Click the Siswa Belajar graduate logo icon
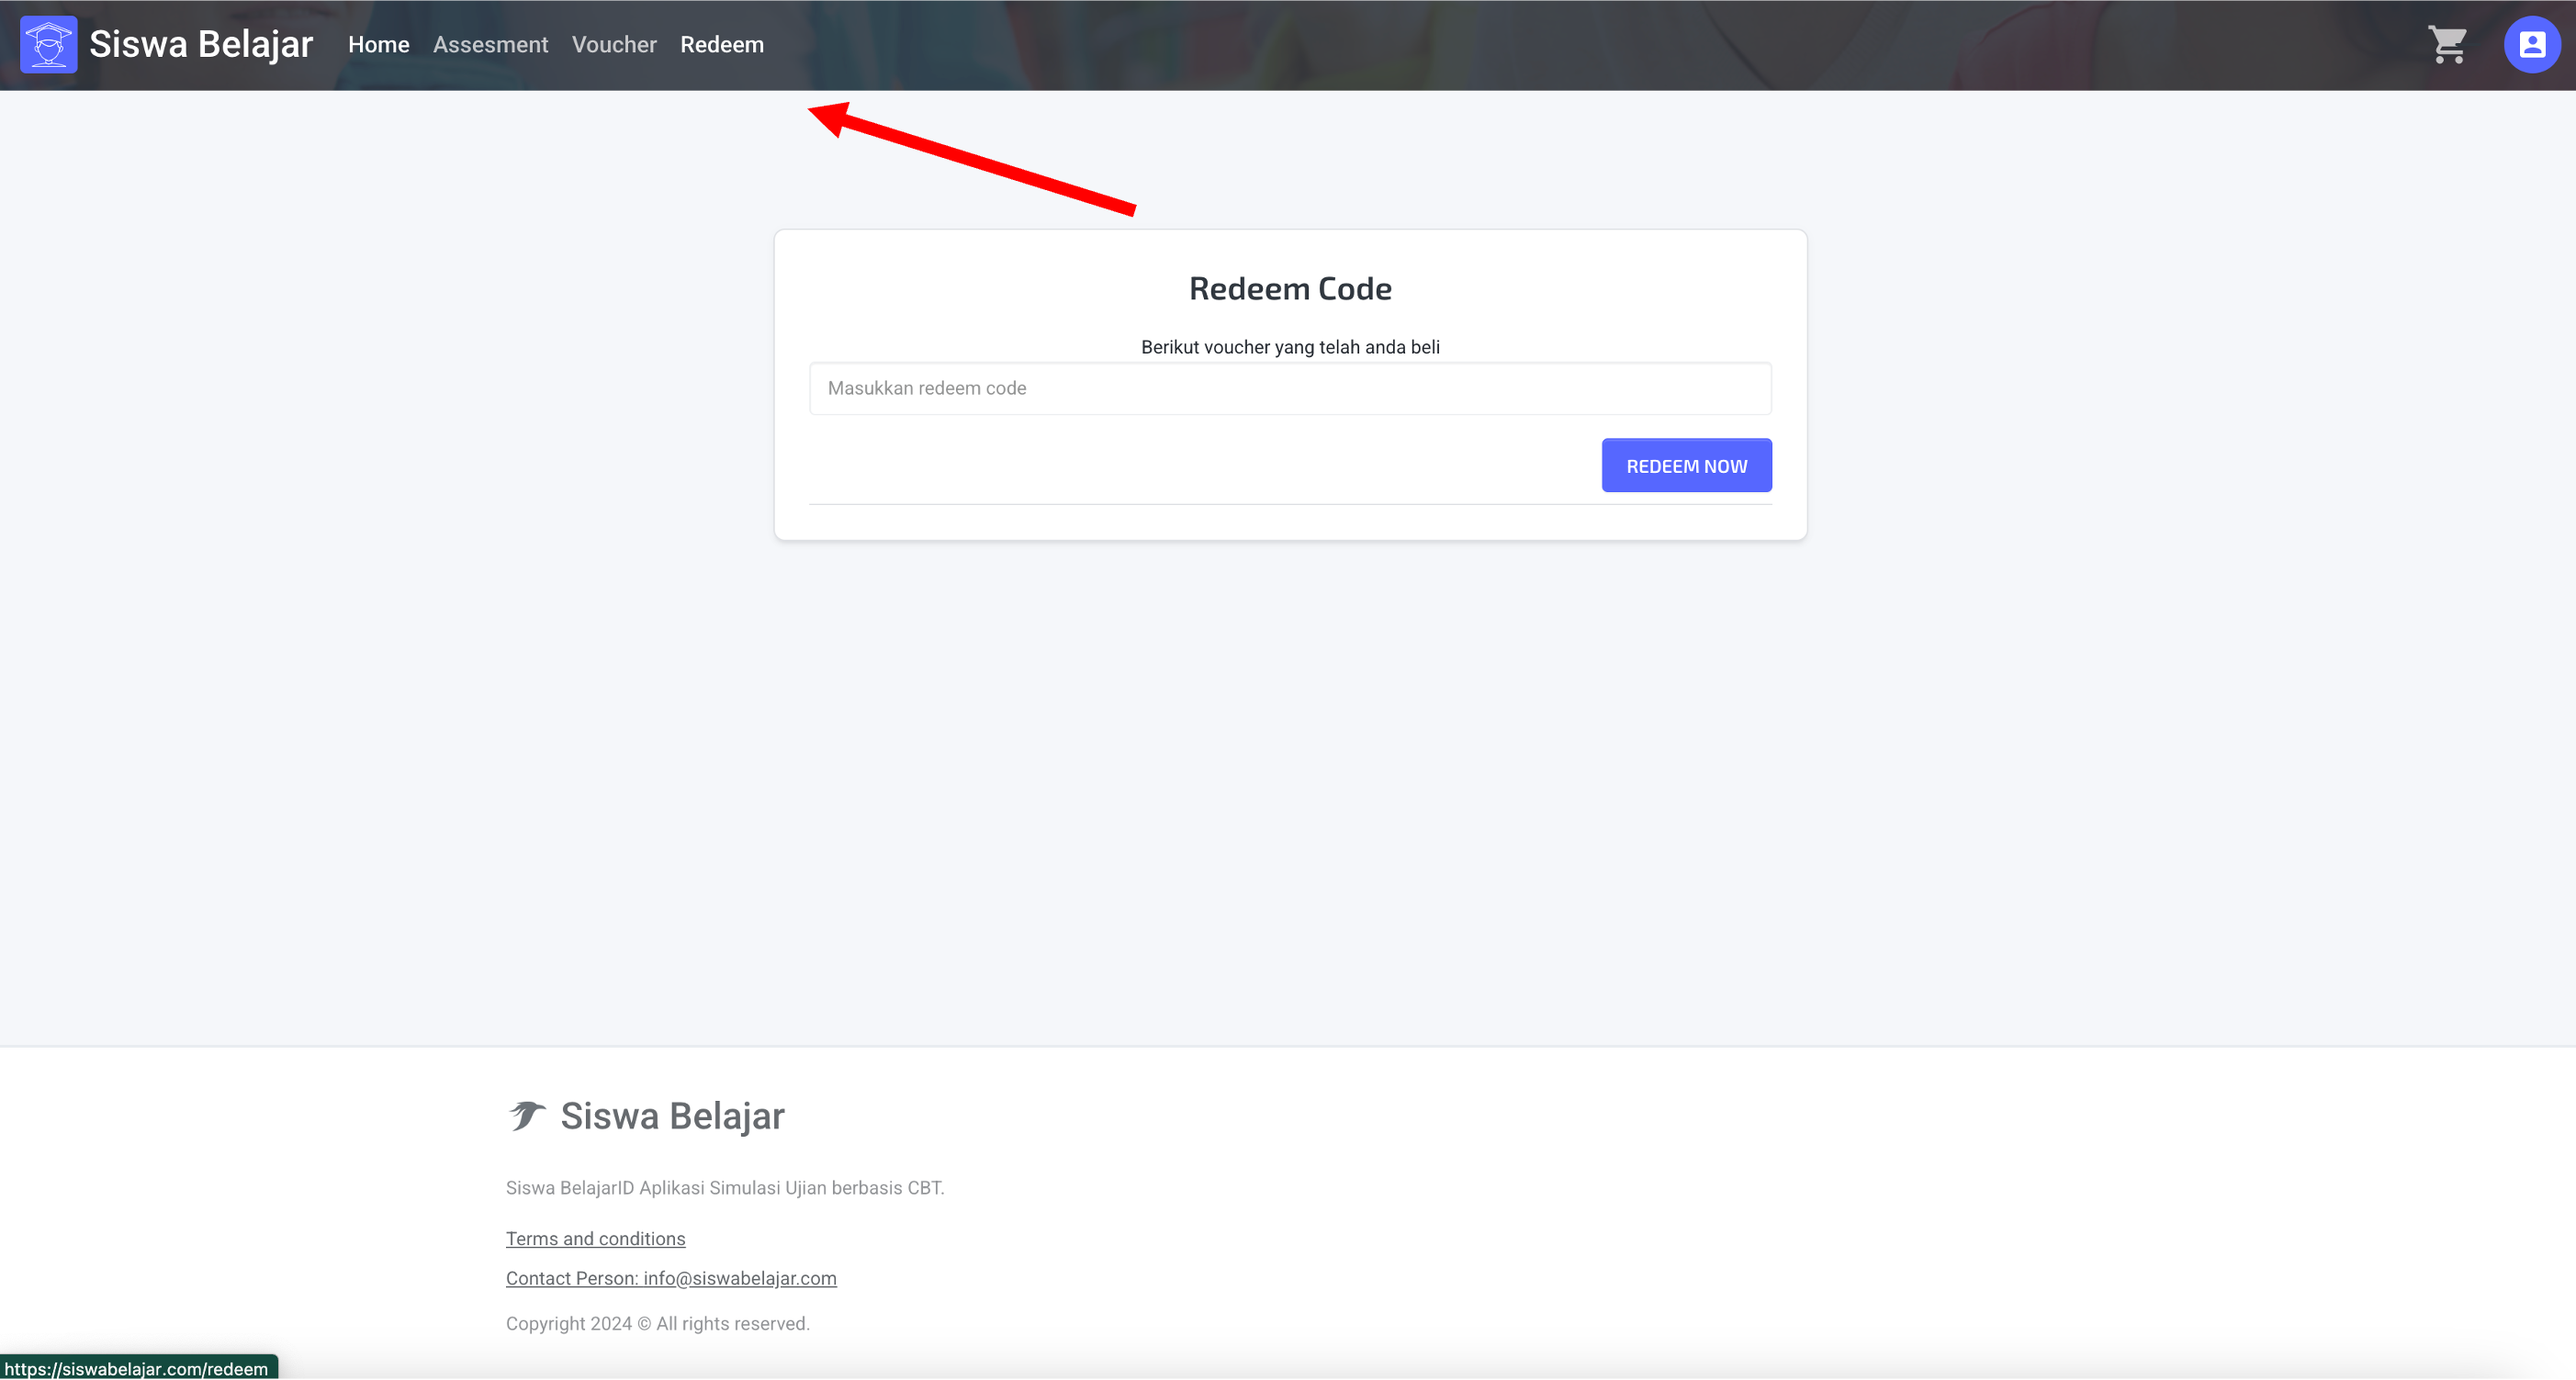 (48, 45)
